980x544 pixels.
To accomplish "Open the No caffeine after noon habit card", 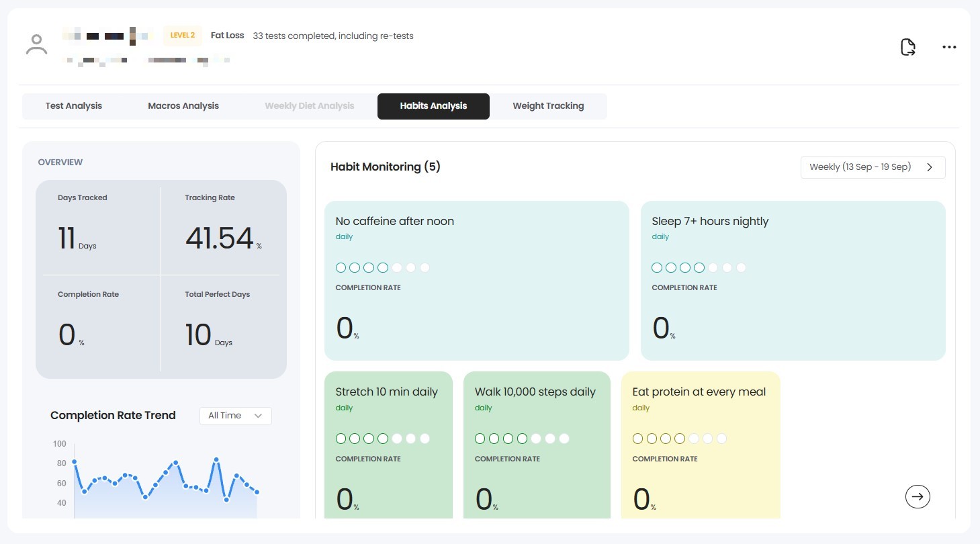I will 477,281.
